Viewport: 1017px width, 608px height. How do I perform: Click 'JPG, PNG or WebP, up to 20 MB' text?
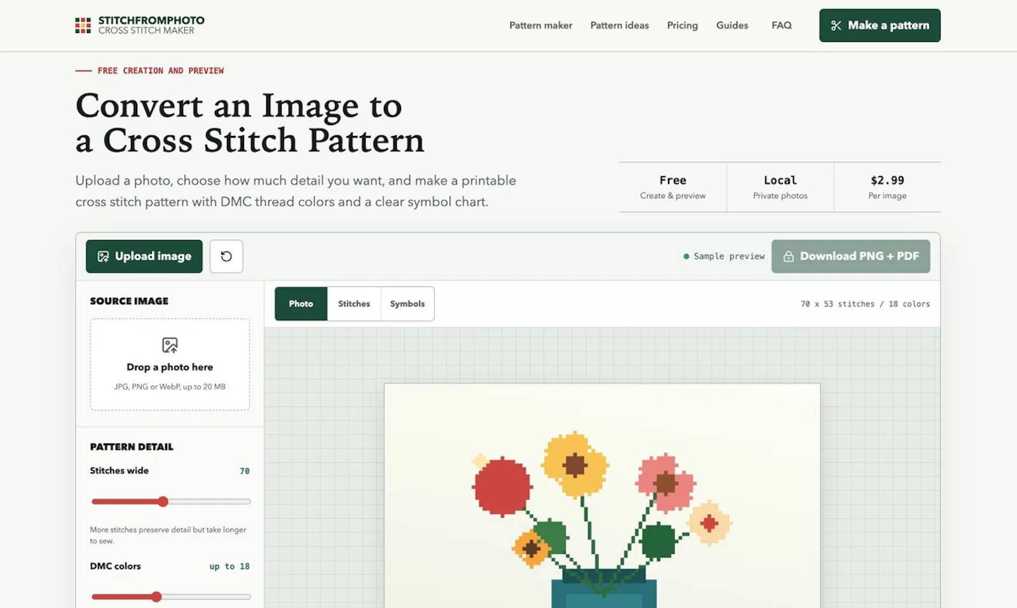pos(170,386)
